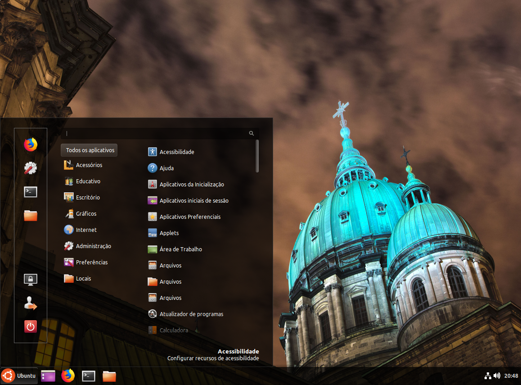
Task: Focus the menu search input field
Action: coord(160,133)
